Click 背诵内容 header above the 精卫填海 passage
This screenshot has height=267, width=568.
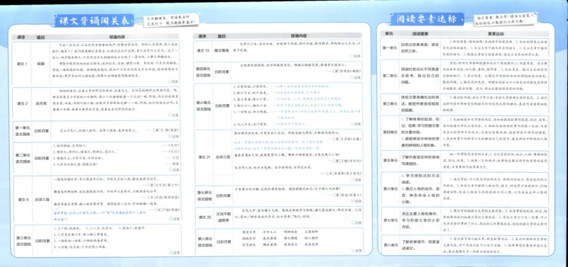pyautogui.click(x=299, y=36)
